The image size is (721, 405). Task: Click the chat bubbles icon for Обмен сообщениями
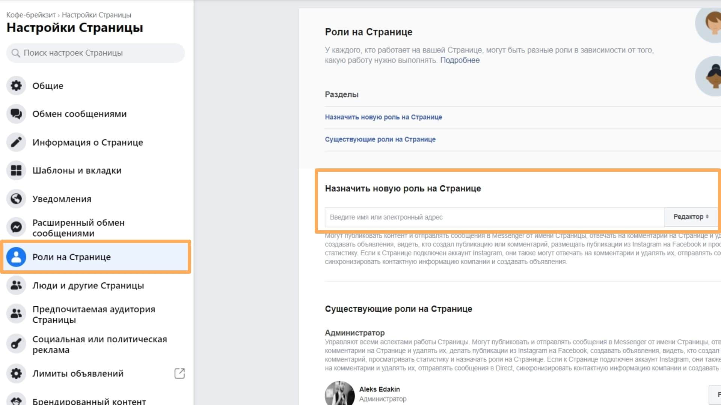16,114
